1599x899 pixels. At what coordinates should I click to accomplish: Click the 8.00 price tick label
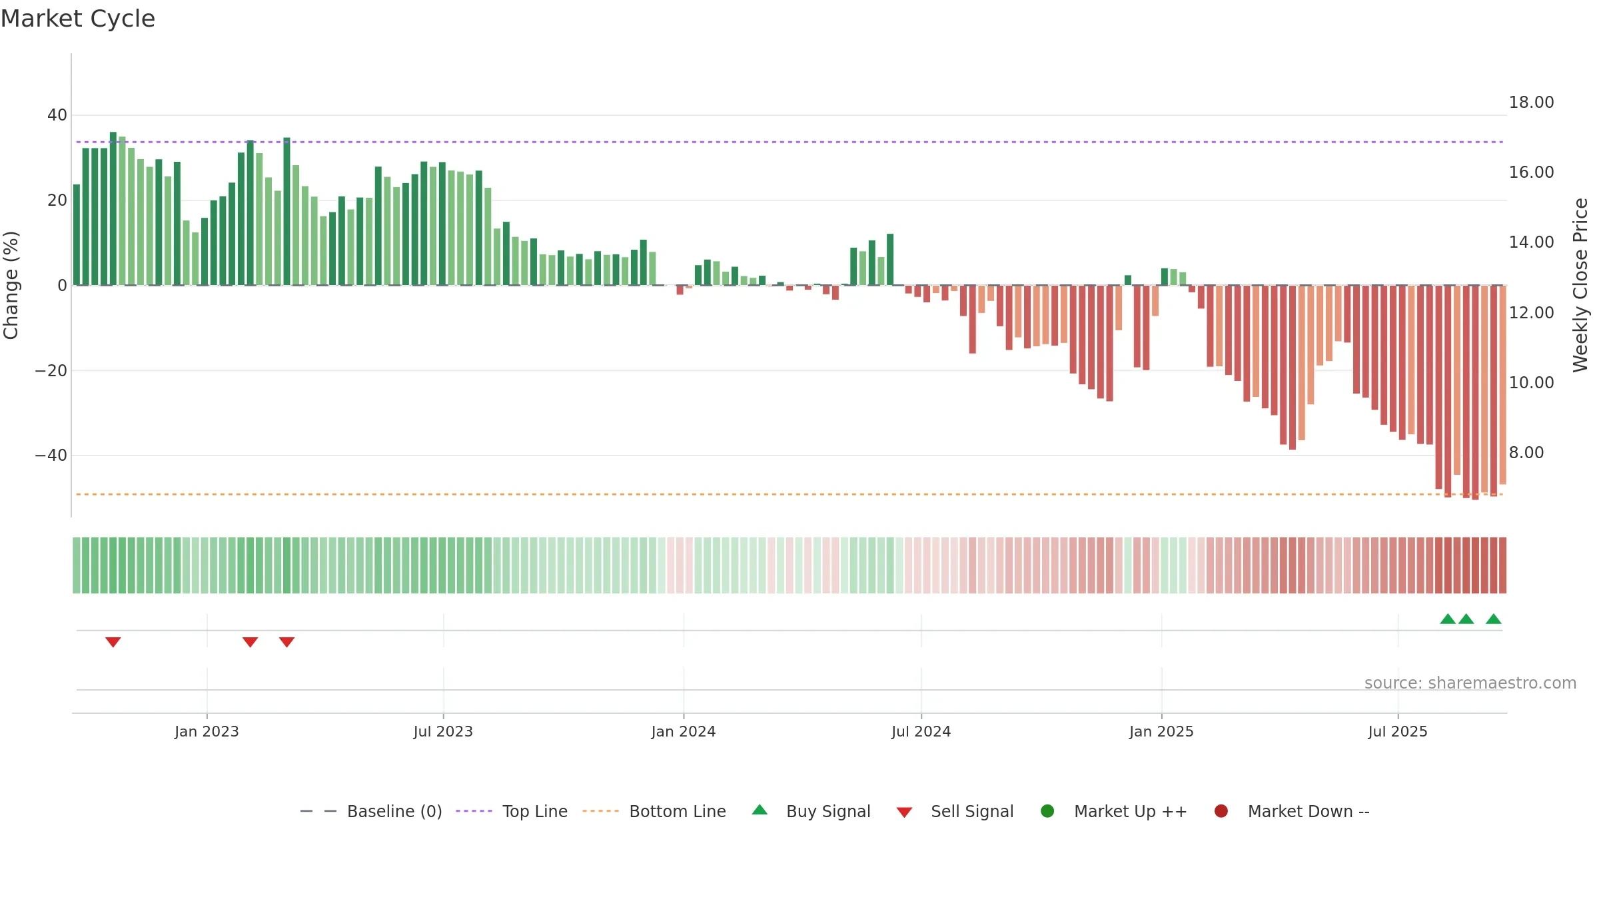click(x=1526, y=453)
